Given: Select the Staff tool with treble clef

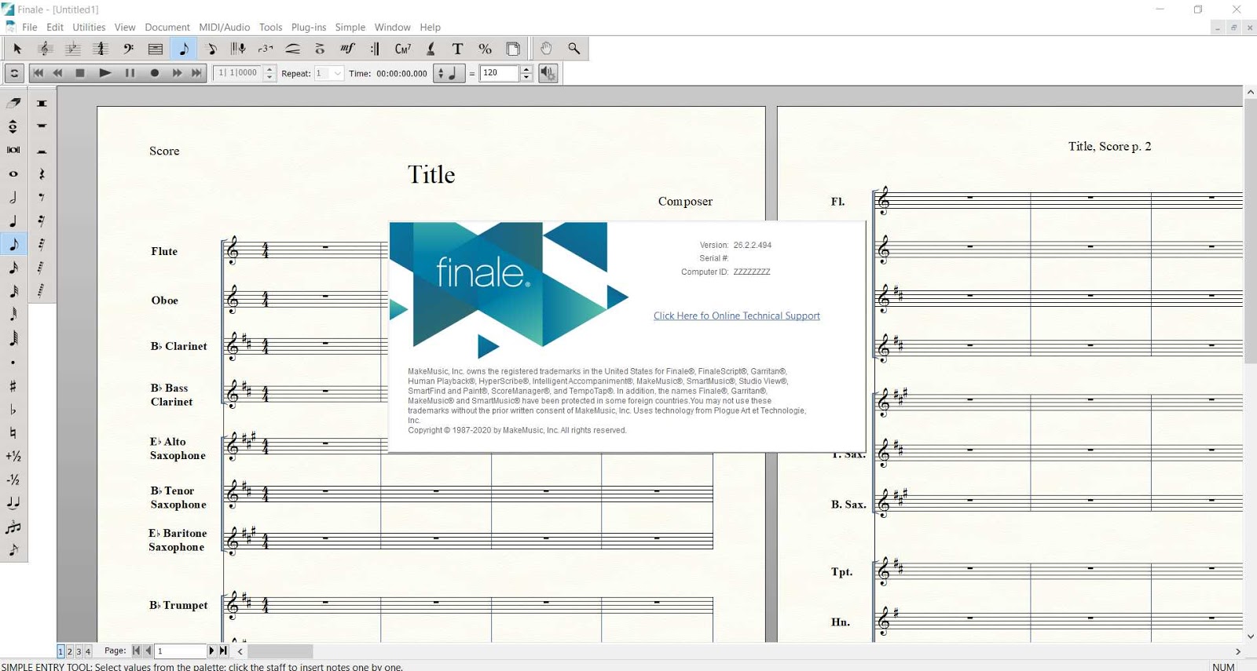Looking at the screenshot, I should pyautogui.click(x=45, y=49).
